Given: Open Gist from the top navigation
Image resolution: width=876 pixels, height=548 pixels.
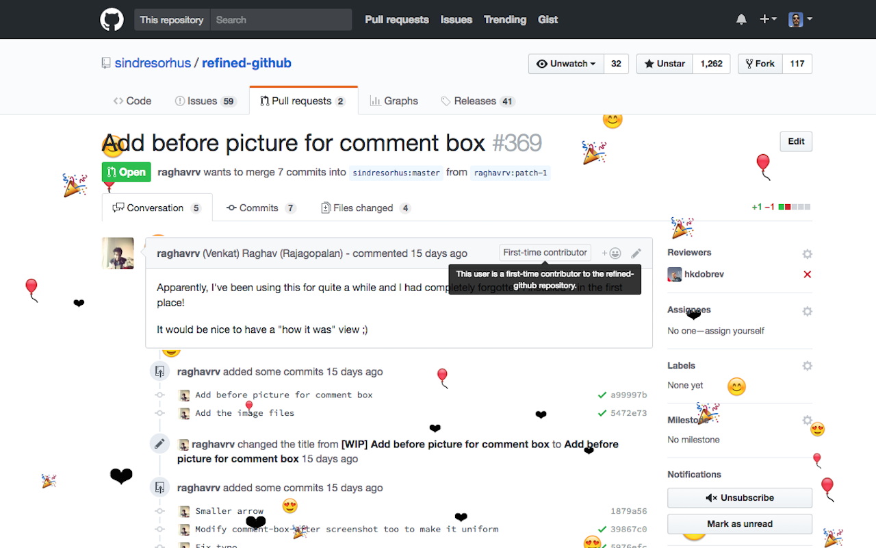Looking at the screenshot, I should pyautogui.click(x=548, y=19).
